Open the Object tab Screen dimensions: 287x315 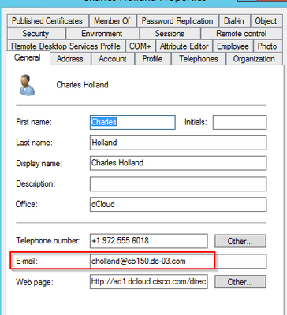pyautogui.click(x=266, y=21)
